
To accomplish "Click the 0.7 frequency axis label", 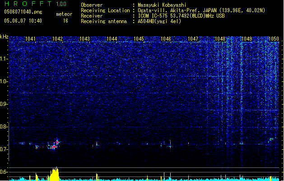I will coord(4,149).
